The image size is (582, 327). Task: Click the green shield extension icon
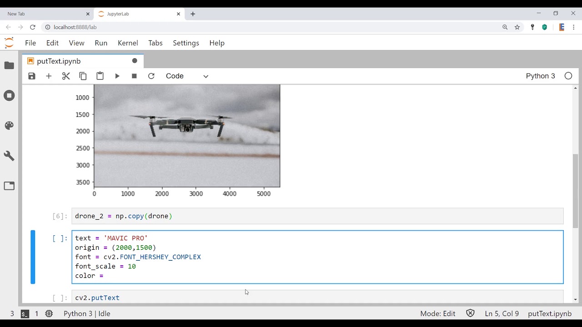pyautogui.click(x=544, y=27)
